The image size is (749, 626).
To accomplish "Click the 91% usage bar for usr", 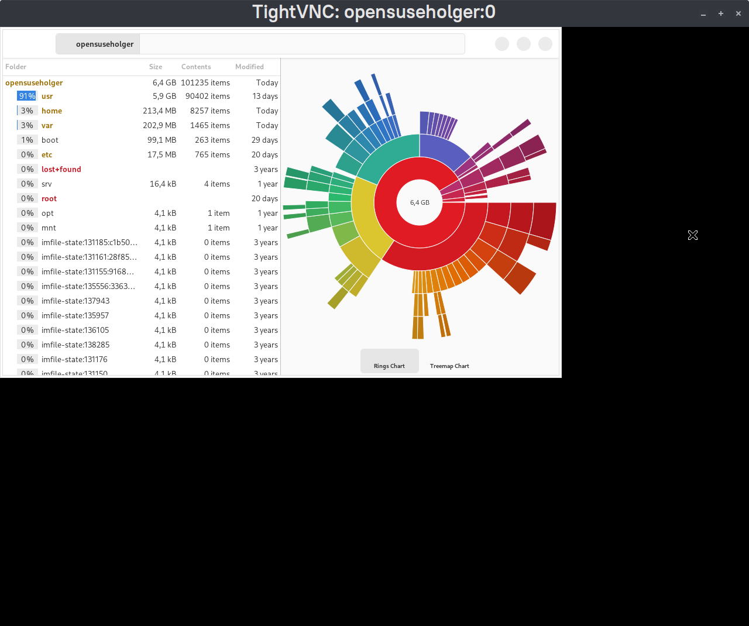I will point(27,96).
